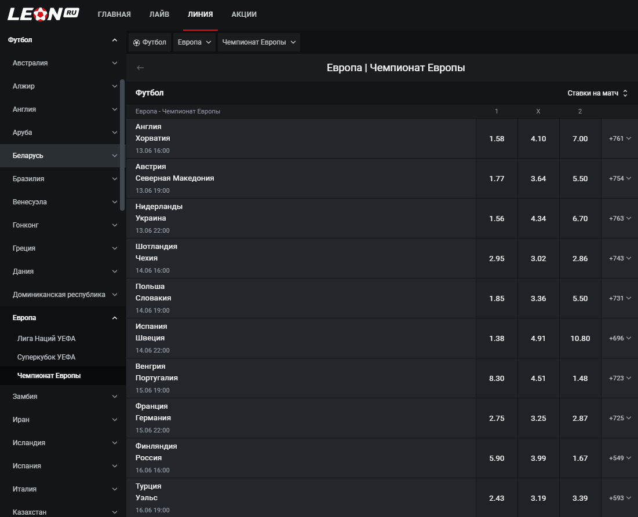This screenshot has height=517, width=638.
Task: Switch to the ЛАЙВ tab
Action: click(159, 14)
